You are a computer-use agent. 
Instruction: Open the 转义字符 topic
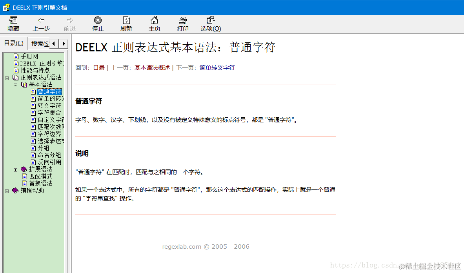tap(49, 106)
